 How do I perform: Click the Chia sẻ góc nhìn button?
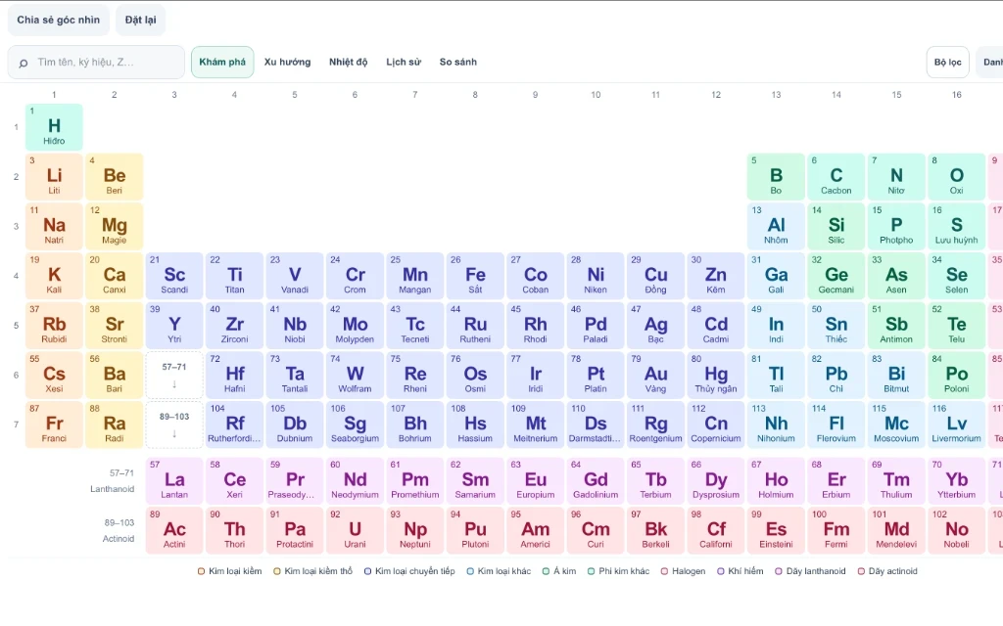tap(58, 20)
